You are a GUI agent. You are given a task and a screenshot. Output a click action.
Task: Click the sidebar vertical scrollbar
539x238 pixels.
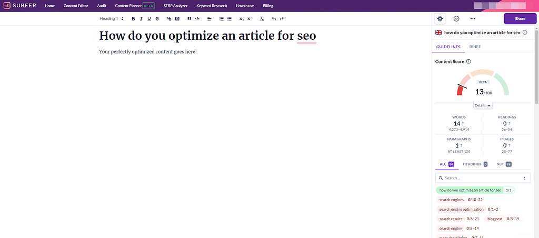pos(536,63)
